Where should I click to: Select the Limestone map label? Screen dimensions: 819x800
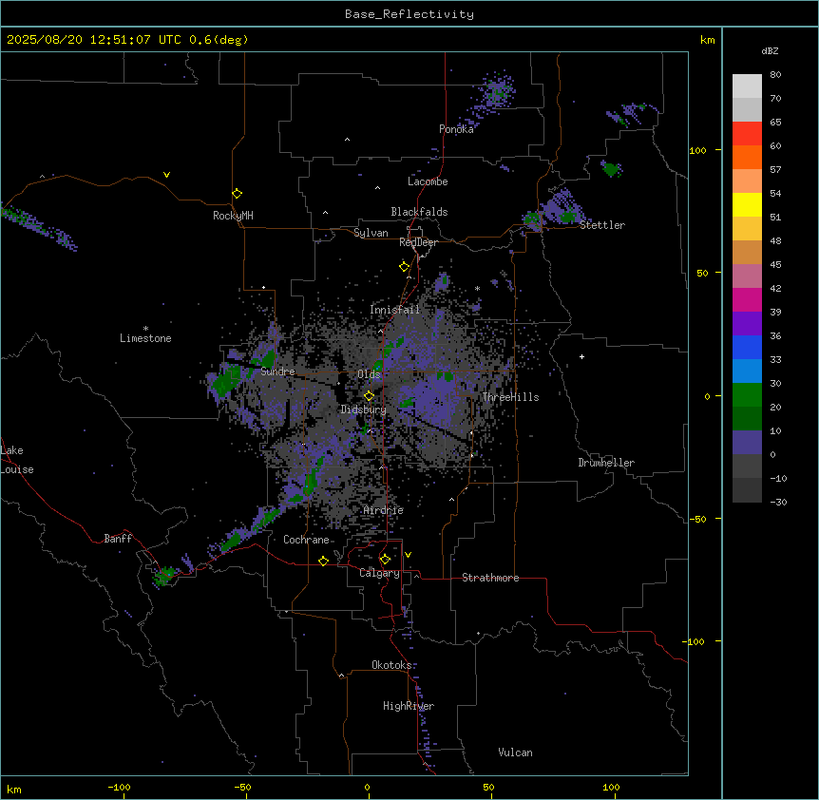point(145,338)
